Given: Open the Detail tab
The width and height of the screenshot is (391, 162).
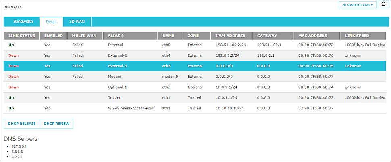Looking at the screenshot, I should point(51,22).
